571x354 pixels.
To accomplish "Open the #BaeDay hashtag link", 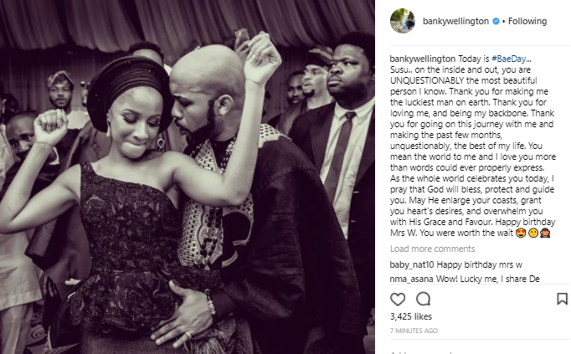I will 508,59.
